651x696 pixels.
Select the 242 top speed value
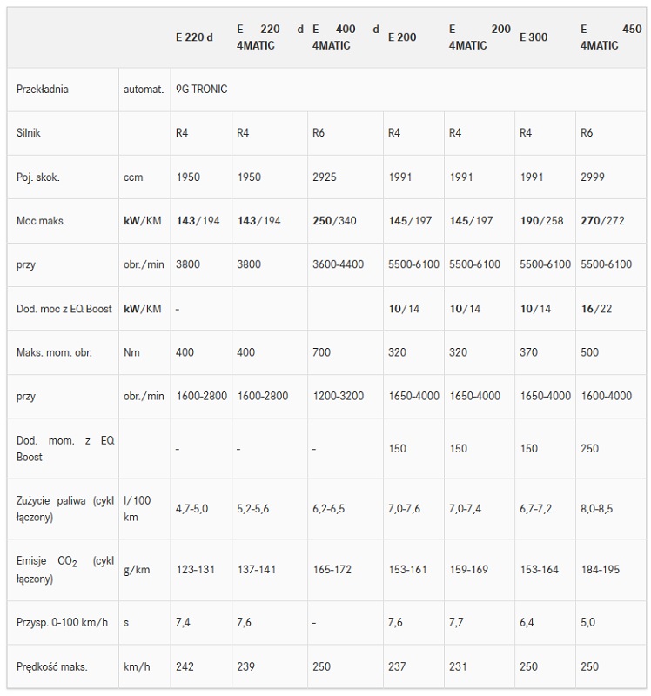tap(185, 666)
